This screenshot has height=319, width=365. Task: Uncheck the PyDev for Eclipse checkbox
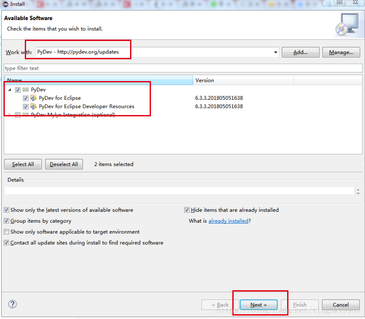26,98
